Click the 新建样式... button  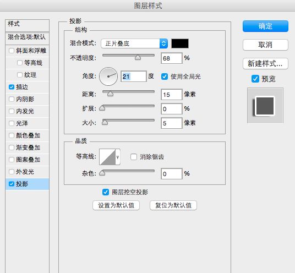click(x=265, y=64)
